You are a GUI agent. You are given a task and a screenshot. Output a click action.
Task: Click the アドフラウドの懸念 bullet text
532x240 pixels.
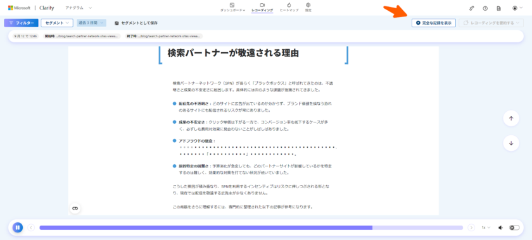point(198,140)
